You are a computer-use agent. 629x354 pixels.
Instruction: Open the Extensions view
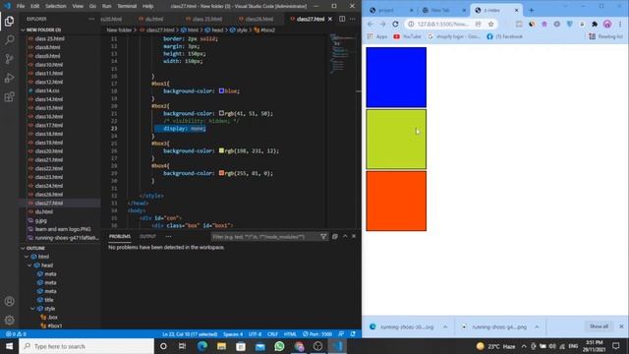[x=9, y=96]
